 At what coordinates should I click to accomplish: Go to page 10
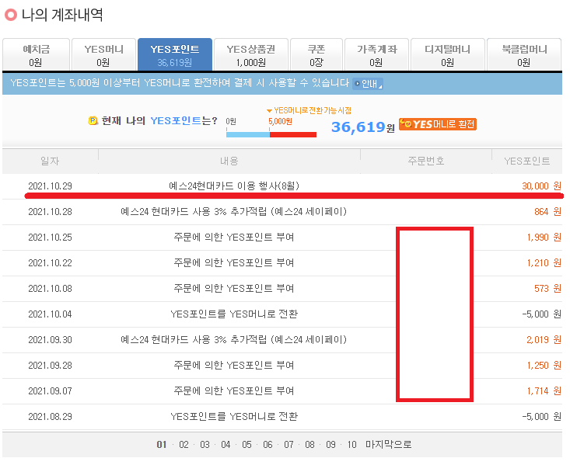(351, 445)
